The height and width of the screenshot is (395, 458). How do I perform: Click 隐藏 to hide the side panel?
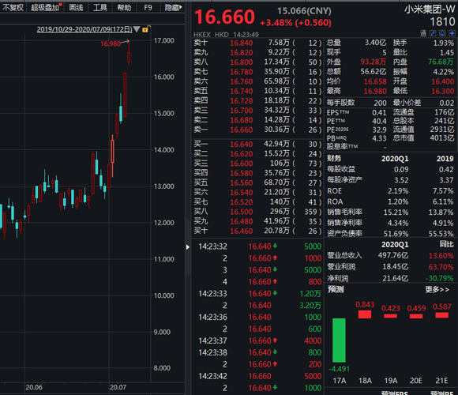coord(173,8)
